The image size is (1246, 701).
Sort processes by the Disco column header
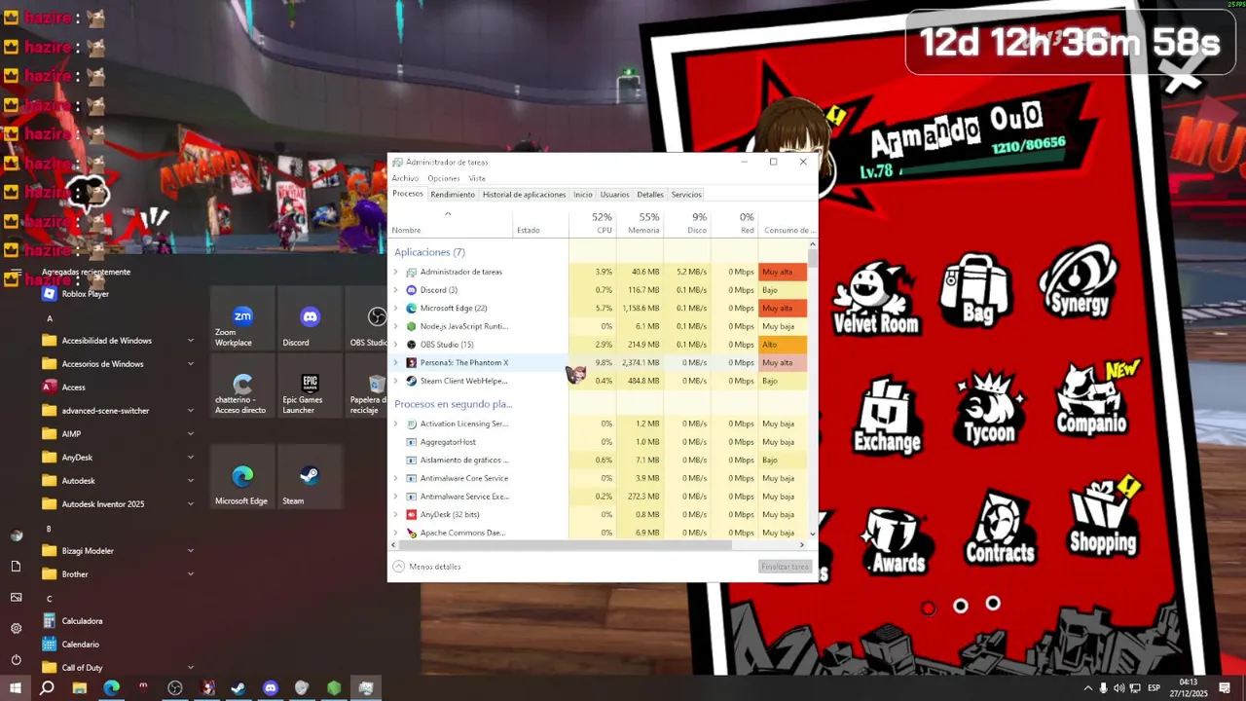tap(686, 223)
